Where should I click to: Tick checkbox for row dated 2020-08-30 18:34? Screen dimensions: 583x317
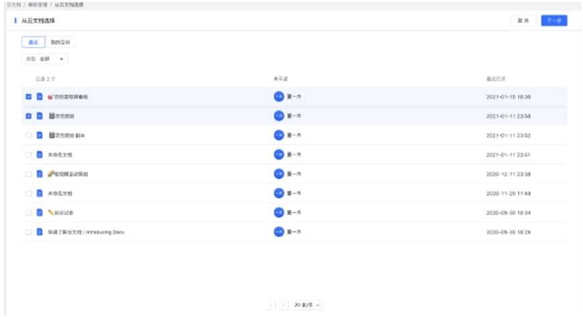pyautogui.click(x=28, y=213)
